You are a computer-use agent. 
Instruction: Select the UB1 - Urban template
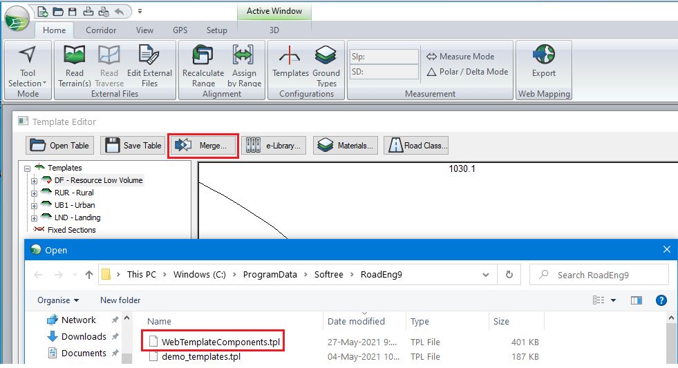click(75, 205)
